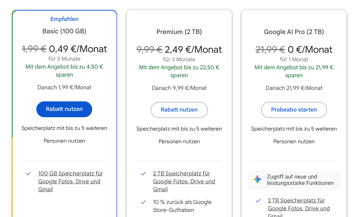This screenshot has width=354, height=217.
Task: Click the Empfohlen label on Basic card
Action: [x=64, y=19]
